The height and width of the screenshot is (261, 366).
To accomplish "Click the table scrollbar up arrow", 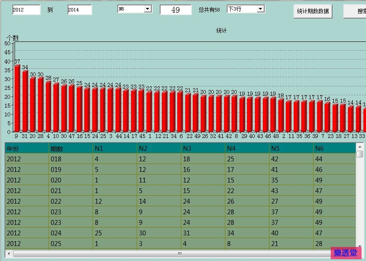I will point(360,147).
